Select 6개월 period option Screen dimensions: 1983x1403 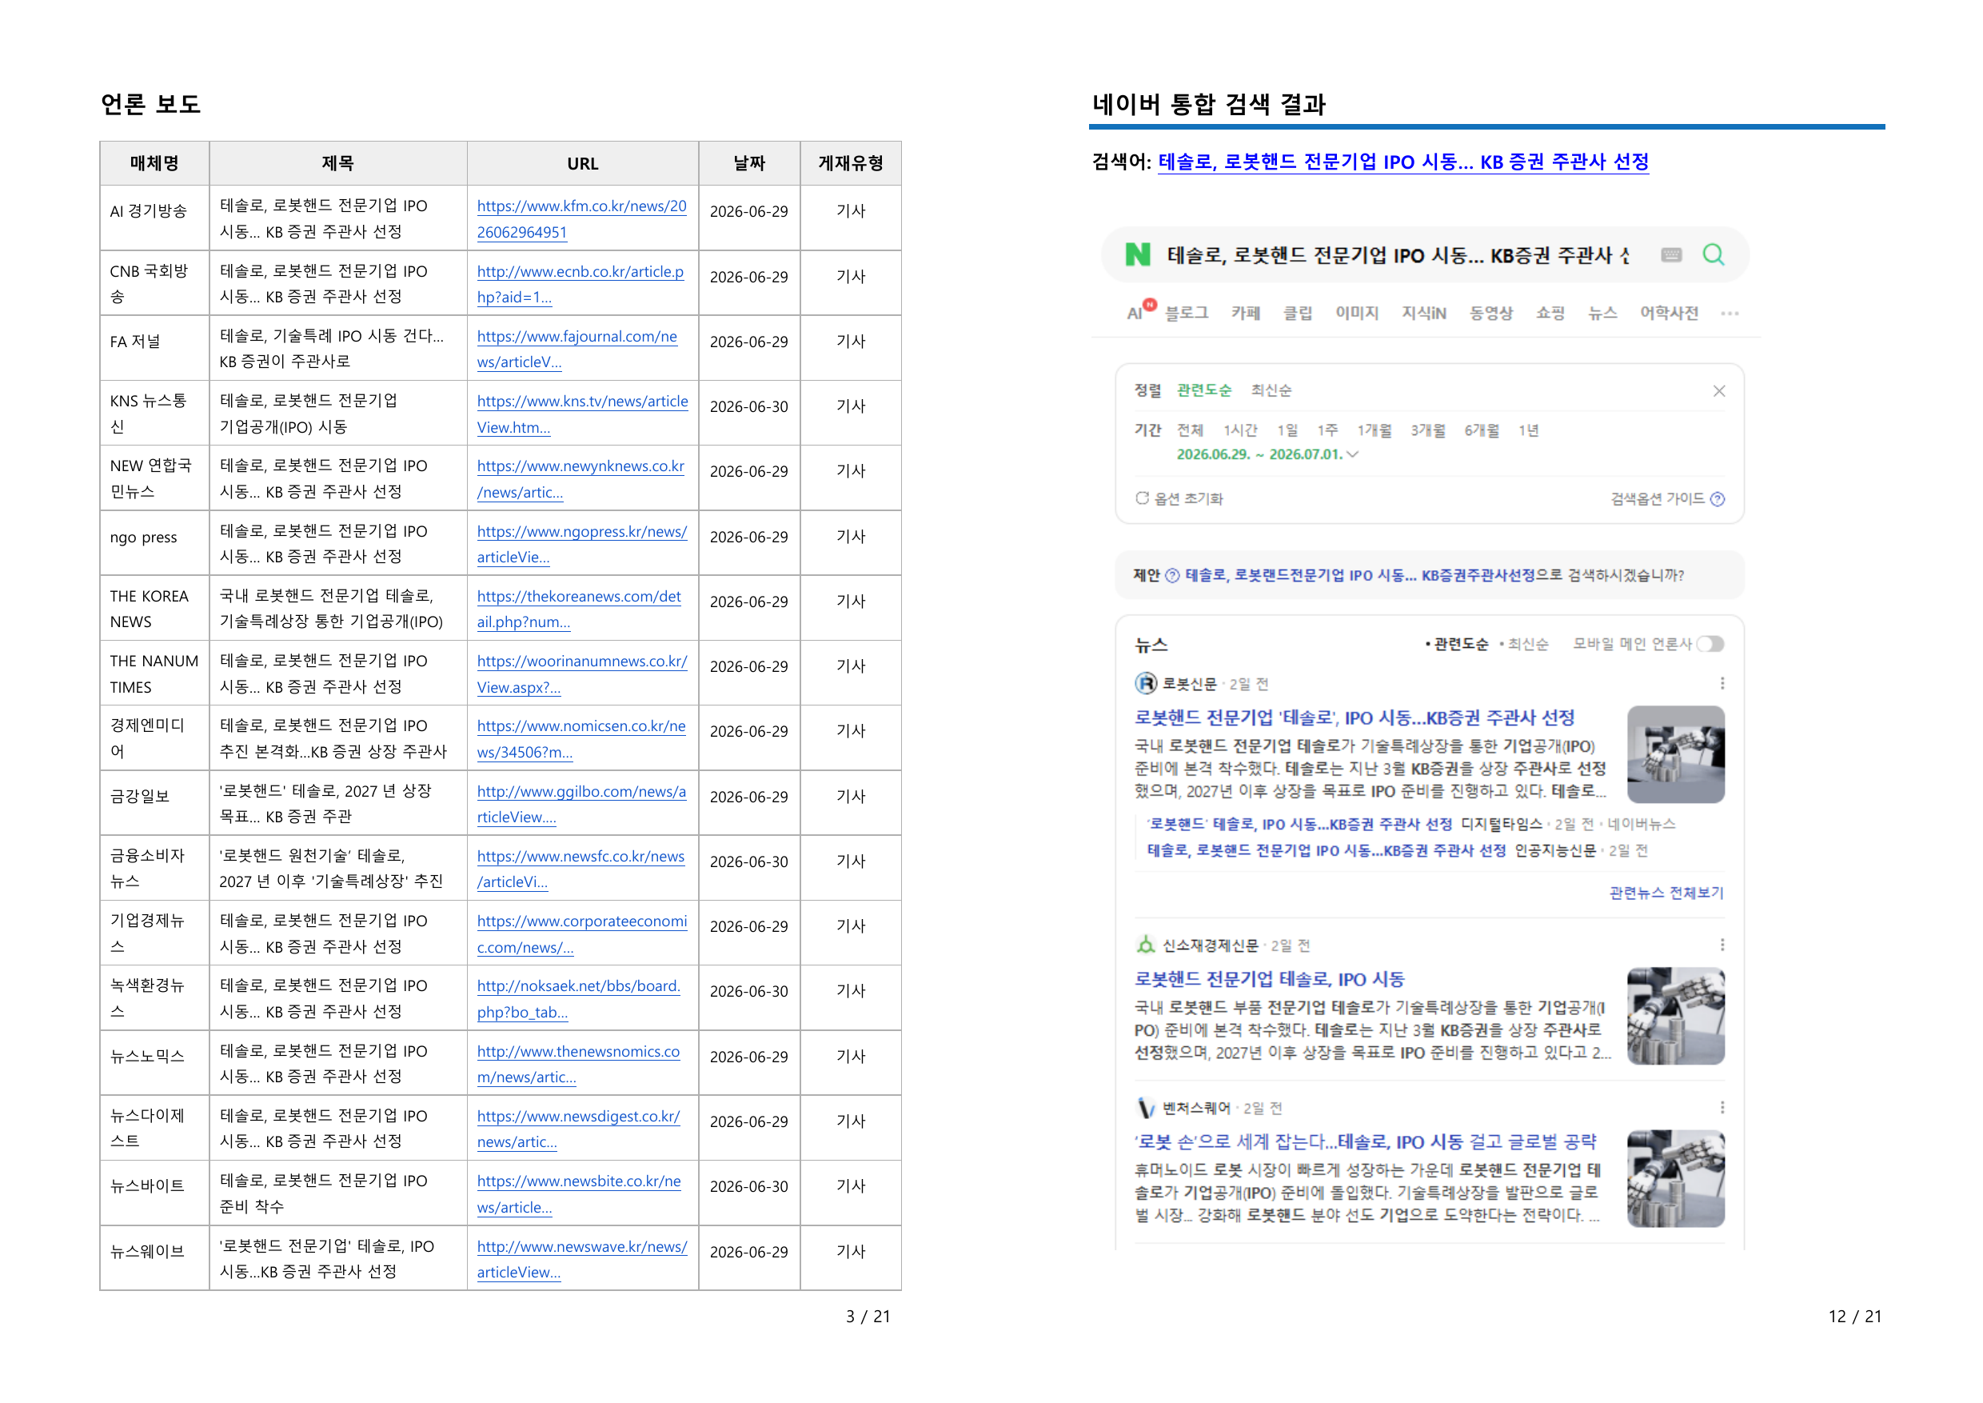[1481, 430]
